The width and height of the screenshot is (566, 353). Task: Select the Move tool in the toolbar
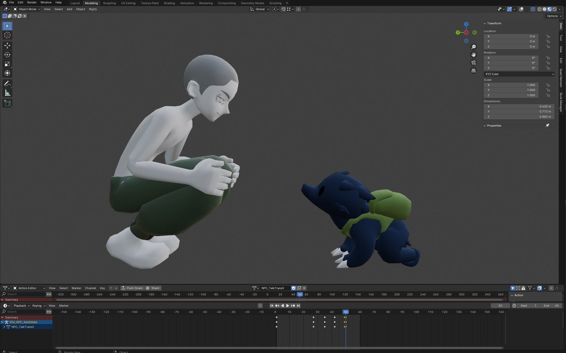(x=7, y=45)
